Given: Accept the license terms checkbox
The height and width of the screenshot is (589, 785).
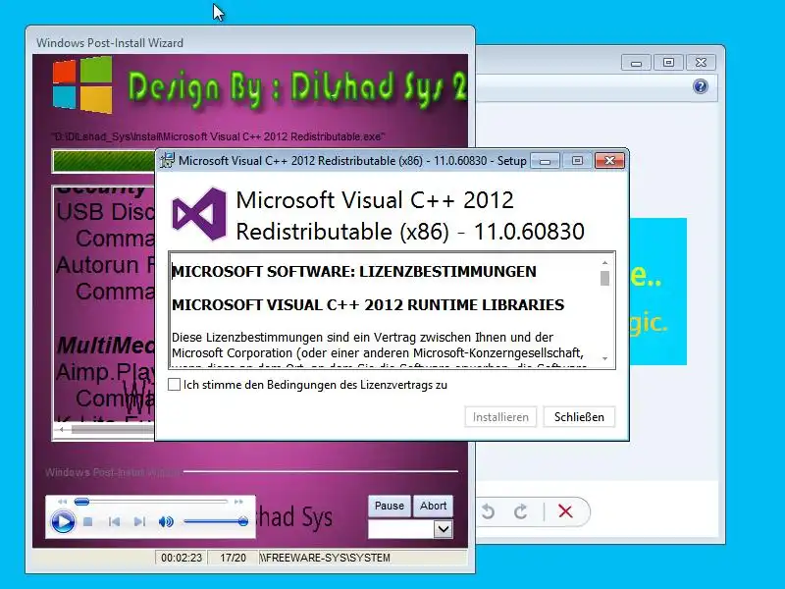Looking at the screenshot, I should (x=175, y=385).
